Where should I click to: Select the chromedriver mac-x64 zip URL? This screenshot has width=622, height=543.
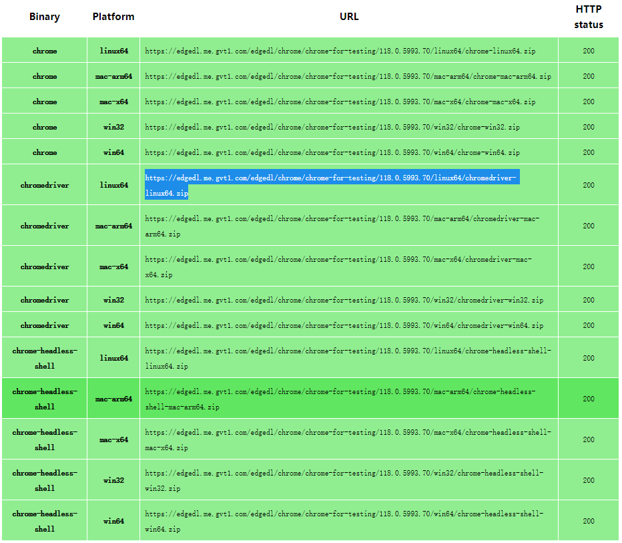pos(338,266)
